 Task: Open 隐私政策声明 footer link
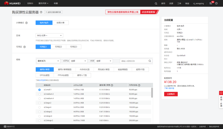click(x=214, y=127)
